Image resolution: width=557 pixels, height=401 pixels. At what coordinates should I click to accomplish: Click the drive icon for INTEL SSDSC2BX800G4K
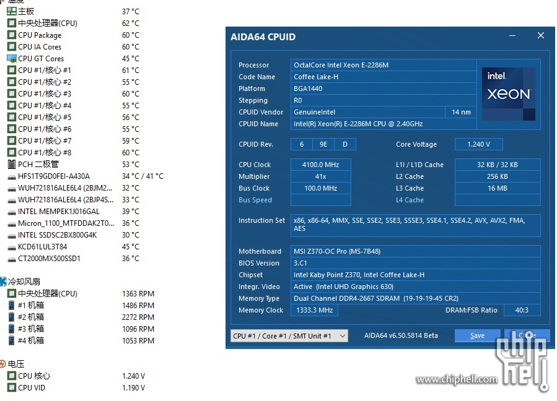coord(12,236)
